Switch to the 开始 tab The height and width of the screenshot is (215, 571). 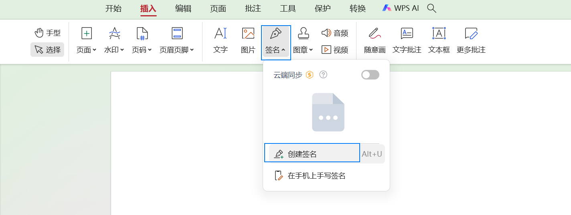pos(113,8)
